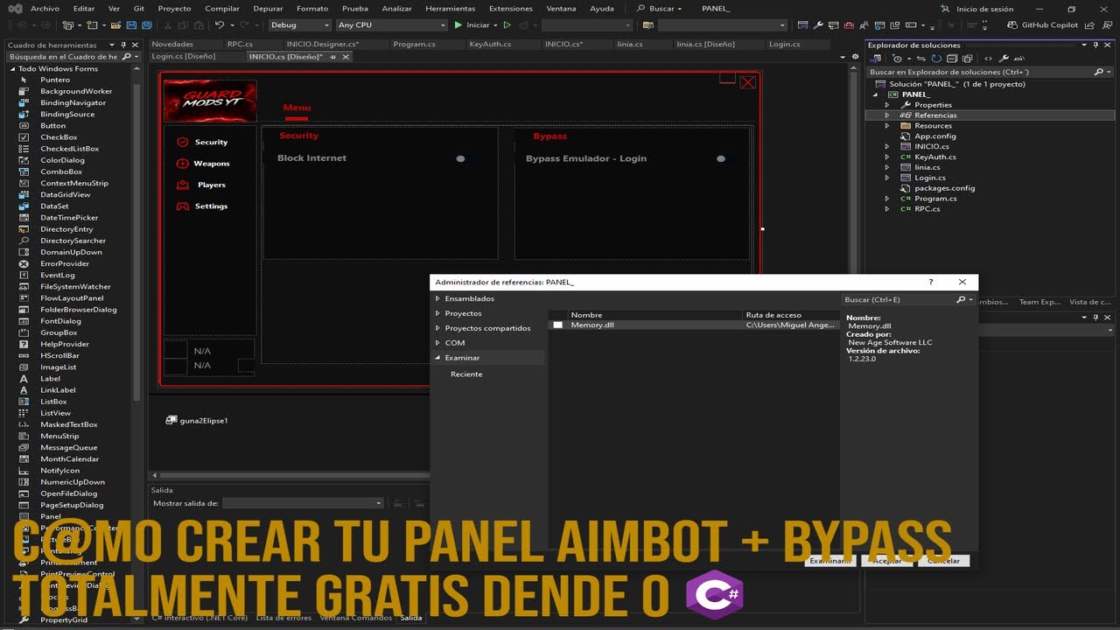This screenshot has height=630, width=1120.
Task: Check the Memory.dll reference checkbox
Action: (x=557, y=325)
